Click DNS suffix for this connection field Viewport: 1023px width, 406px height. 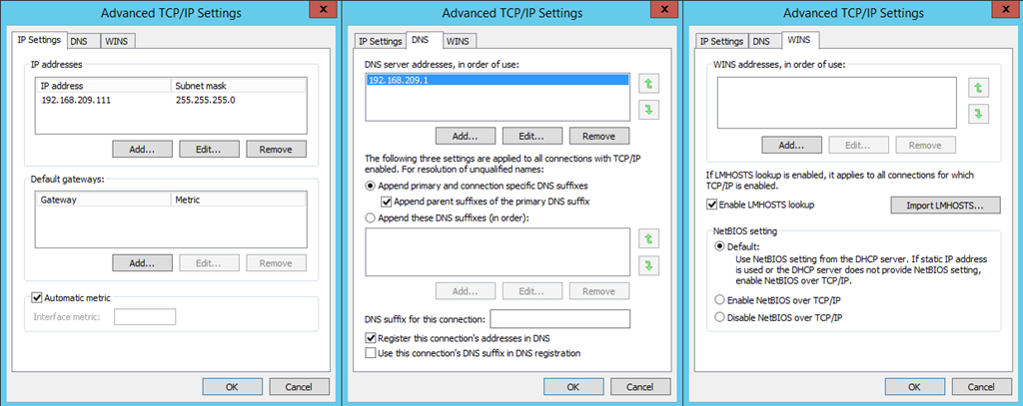coord(559,319)
